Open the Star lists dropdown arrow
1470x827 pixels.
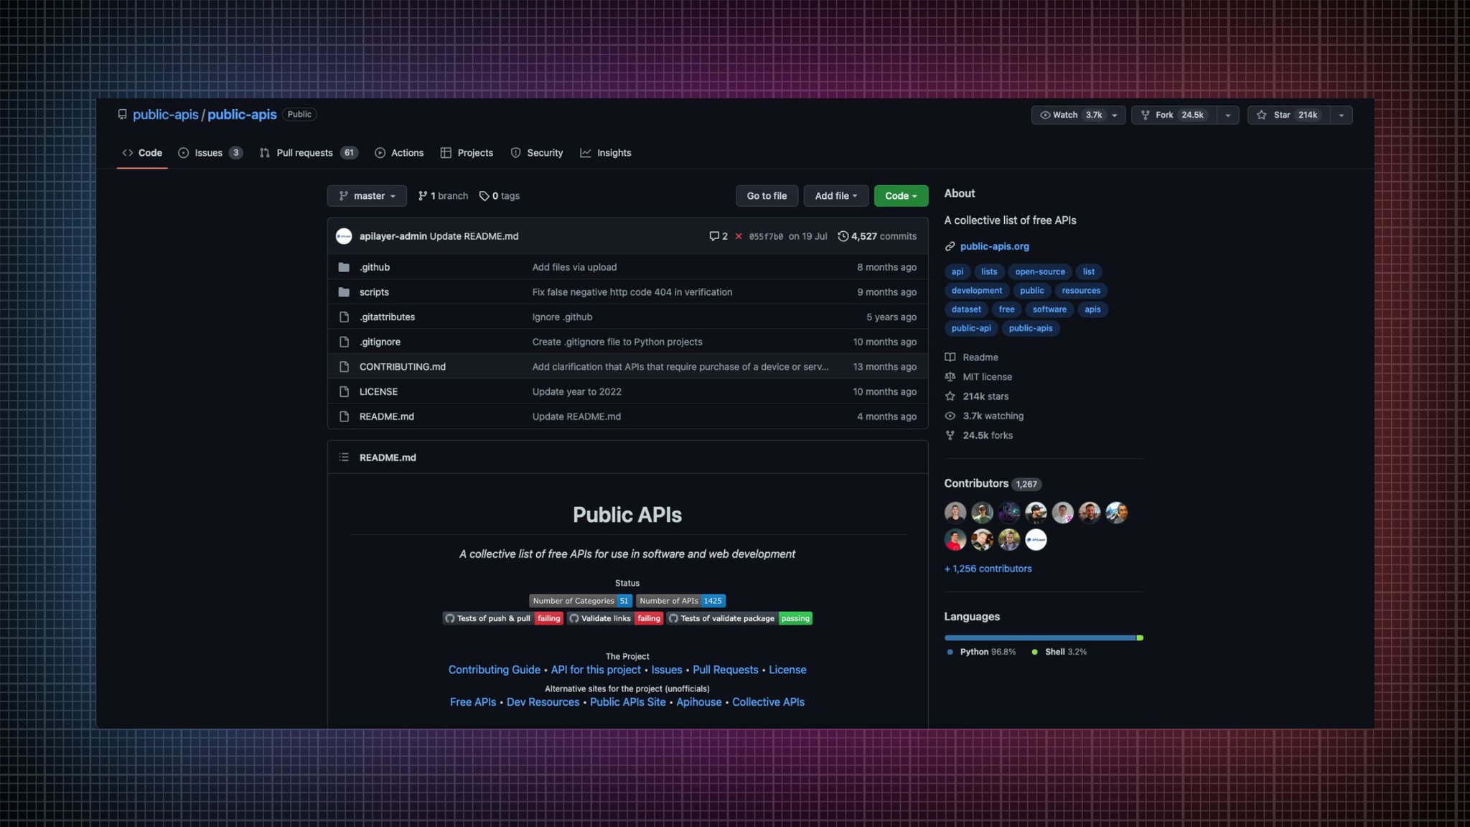[x=1341, y=115]
